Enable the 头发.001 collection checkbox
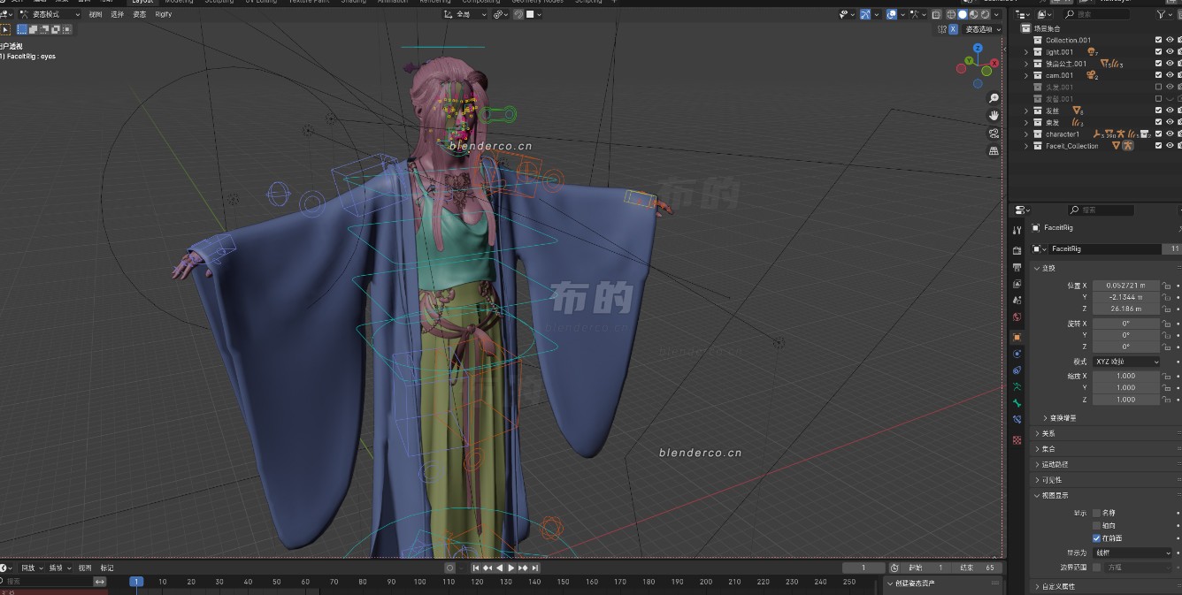 1159,87
